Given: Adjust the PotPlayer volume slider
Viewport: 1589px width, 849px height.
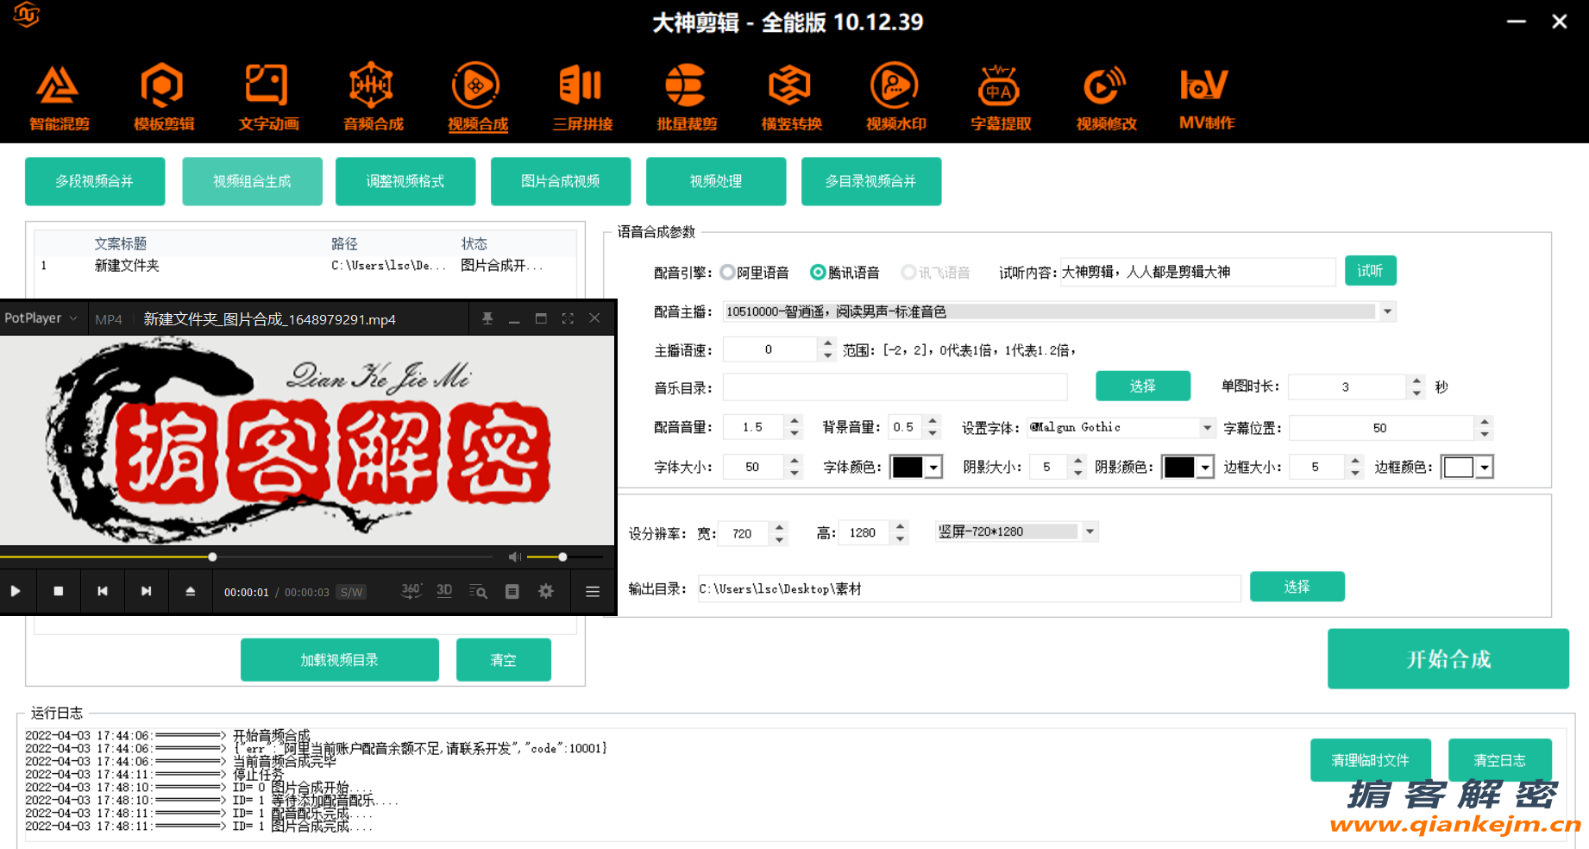Looking at the screenshot, I should [564, 557].
